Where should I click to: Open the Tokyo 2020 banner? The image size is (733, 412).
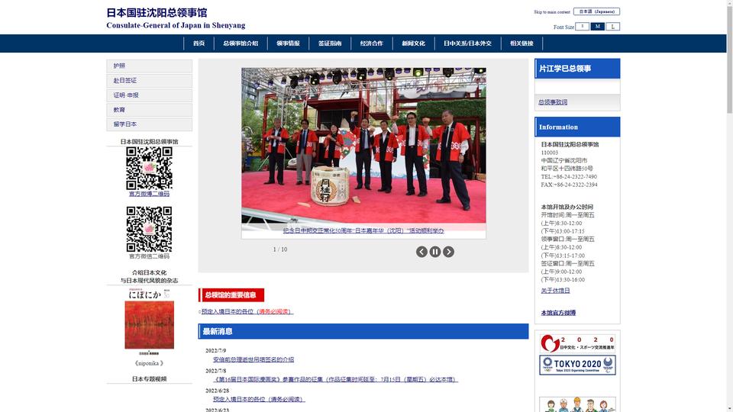577,365
